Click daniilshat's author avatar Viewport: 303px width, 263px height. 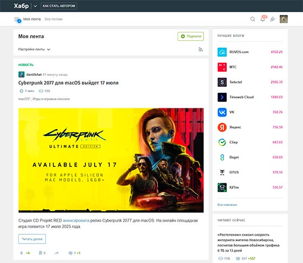click(x=22, y=74)
